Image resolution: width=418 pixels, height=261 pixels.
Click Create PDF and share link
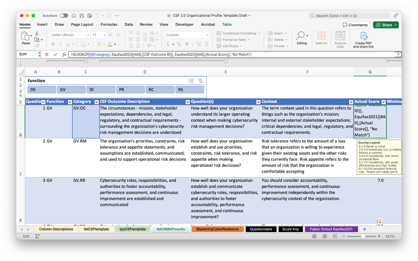363,40
